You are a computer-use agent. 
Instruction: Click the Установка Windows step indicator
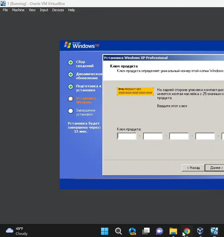pos(71,99)
